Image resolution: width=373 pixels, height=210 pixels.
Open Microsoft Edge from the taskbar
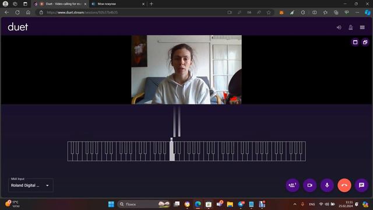(x=198, y=204)
